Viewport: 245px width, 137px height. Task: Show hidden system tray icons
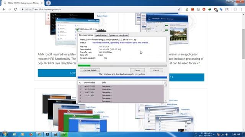point(214,134)
